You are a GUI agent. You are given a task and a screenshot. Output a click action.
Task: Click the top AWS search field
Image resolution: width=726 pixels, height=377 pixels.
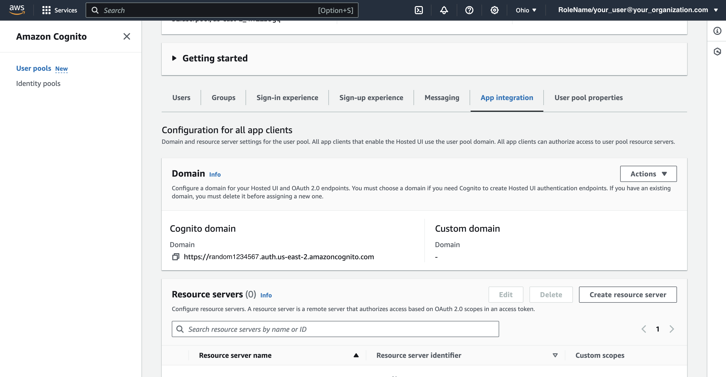coord(222,10)
